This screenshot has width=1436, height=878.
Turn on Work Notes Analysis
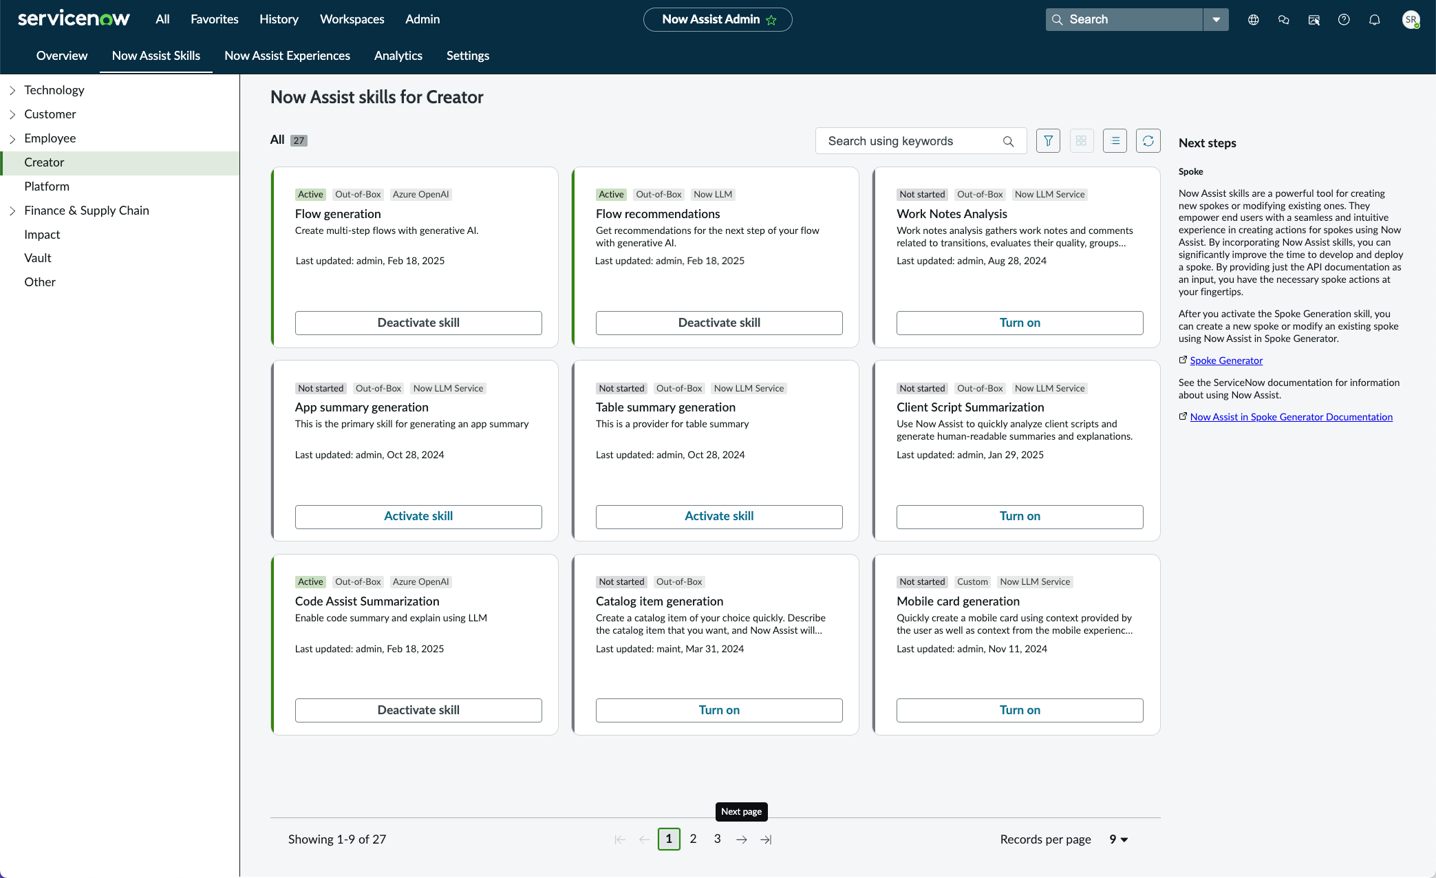pyautogui.click(x=1020, y=323)
